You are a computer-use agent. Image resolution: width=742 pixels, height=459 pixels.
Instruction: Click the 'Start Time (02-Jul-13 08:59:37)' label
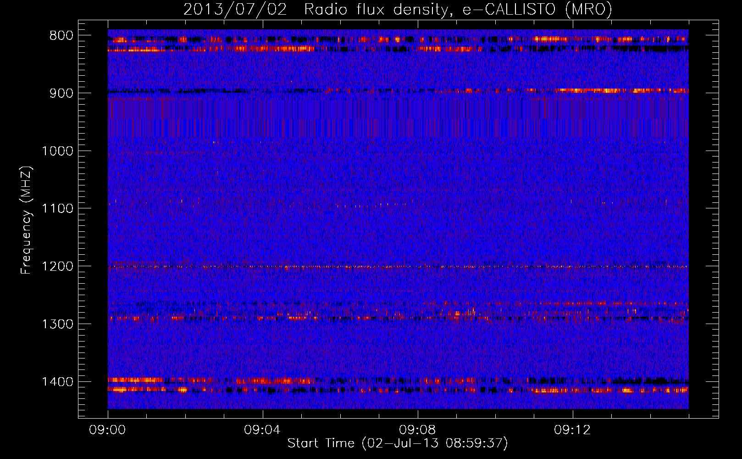pos(398,443)
